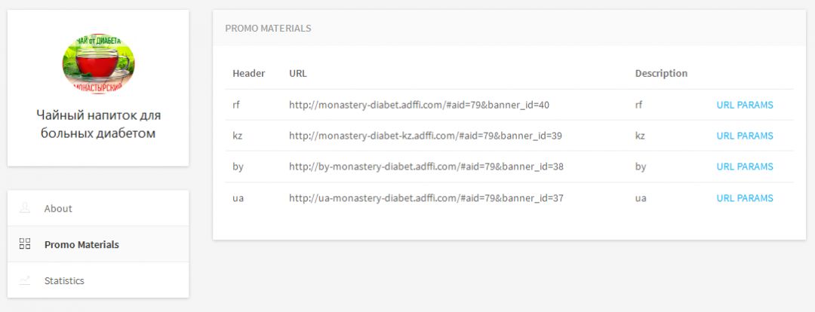Click the Russian product title text
Screen dimensions: 815x312
pos(98,124)
